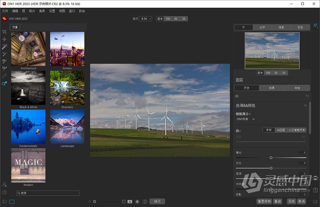Adjust the 曝光 exposure slider
Screen dimensions: 320x207
(271, 157)
